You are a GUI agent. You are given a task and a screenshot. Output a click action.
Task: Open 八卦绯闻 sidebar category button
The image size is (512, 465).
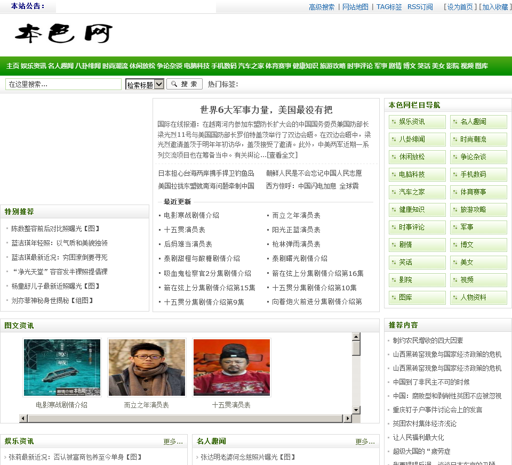coord(417,139)
